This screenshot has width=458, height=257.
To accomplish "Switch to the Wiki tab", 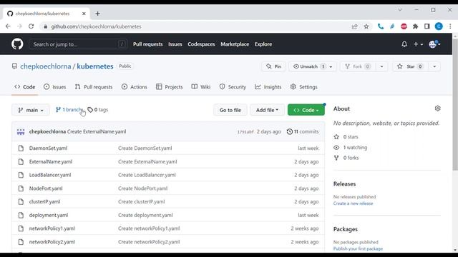I will (201, 87).
